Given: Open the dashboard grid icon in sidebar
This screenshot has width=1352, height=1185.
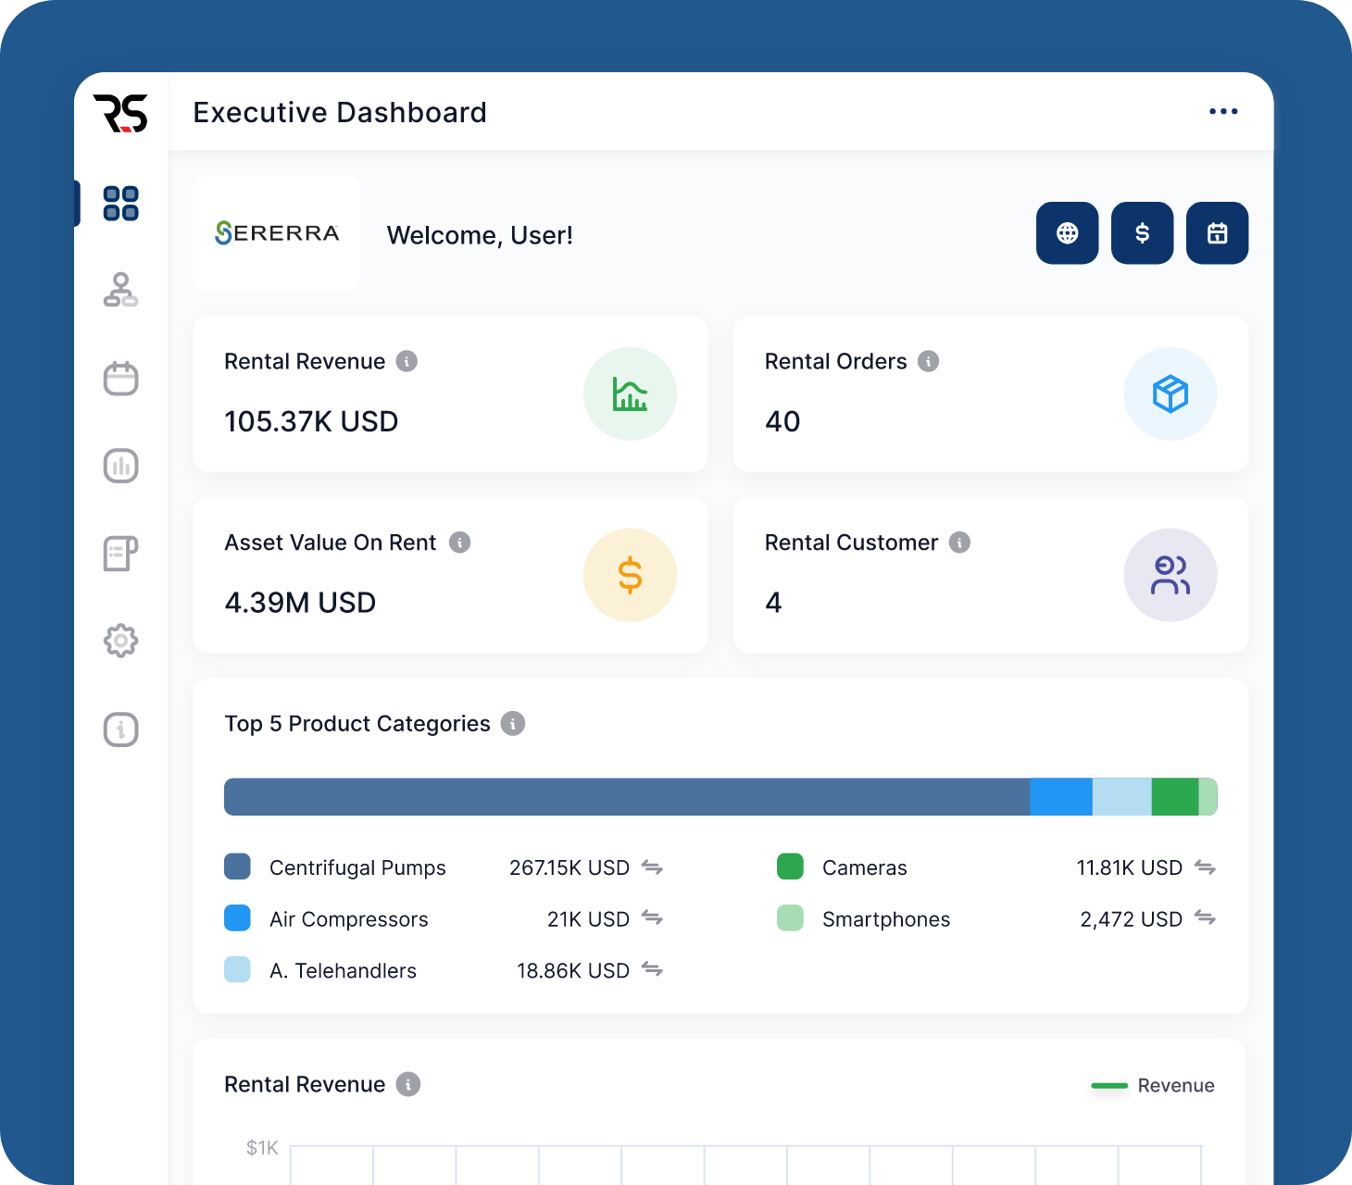Looking at the screenshot, I should click(120, 204).
